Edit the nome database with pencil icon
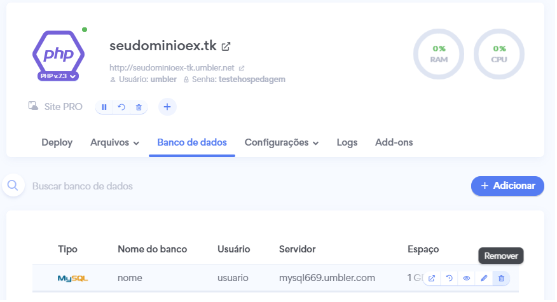557x302 pixels. [484, 278]
